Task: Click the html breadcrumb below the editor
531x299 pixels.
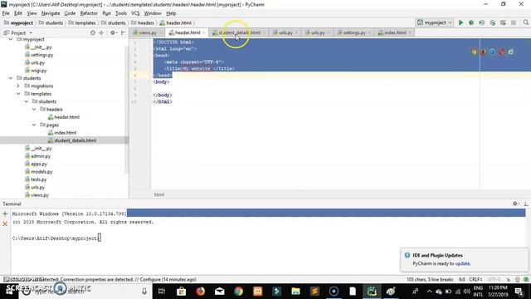Action: click(159, 194)
